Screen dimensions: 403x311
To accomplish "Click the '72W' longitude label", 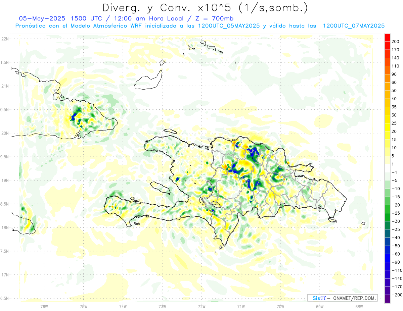I will [201, 306].
